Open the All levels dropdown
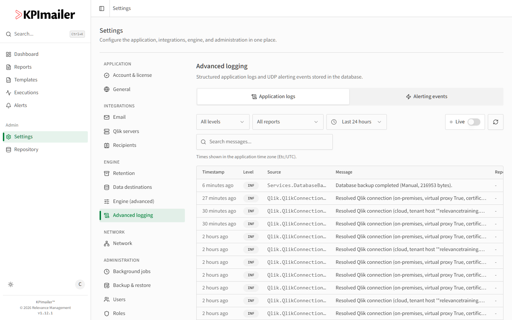Viewport: 512px width, 320px height. [x=223, y=122]
